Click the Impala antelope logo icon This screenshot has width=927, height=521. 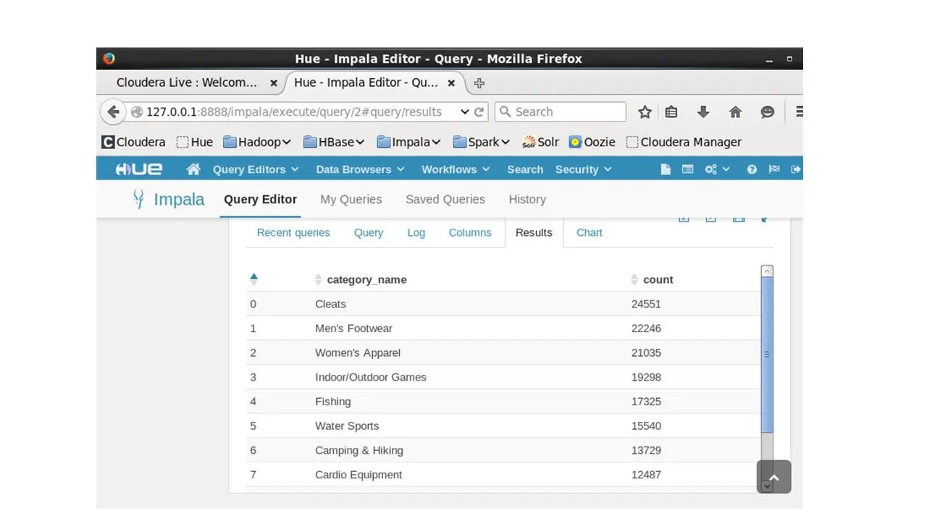coord(138,199)
